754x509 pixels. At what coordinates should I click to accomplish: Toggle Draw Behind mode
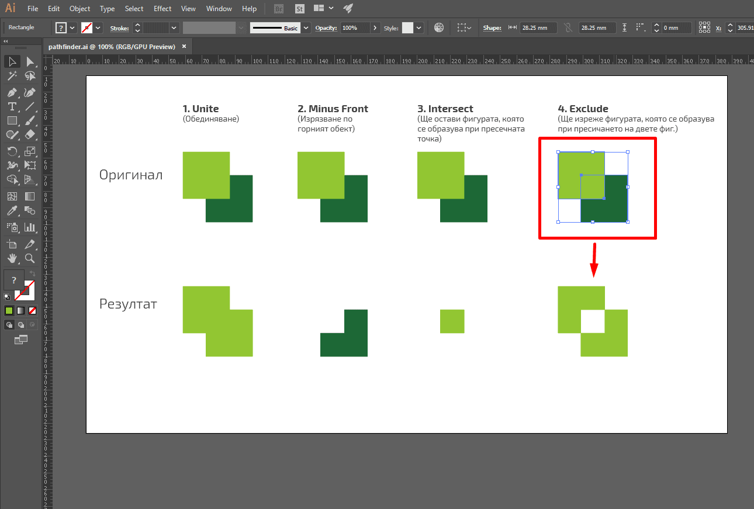pos(21,324)
